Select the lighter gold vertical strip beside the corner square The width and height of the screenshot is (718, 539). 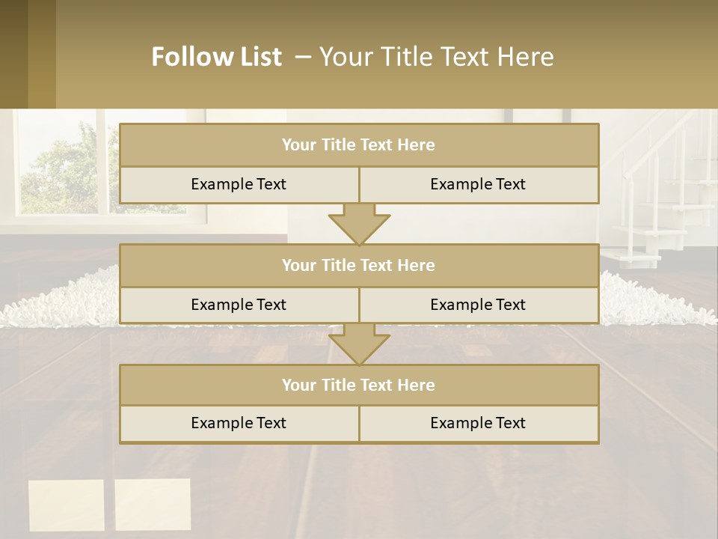click(42, 54)
